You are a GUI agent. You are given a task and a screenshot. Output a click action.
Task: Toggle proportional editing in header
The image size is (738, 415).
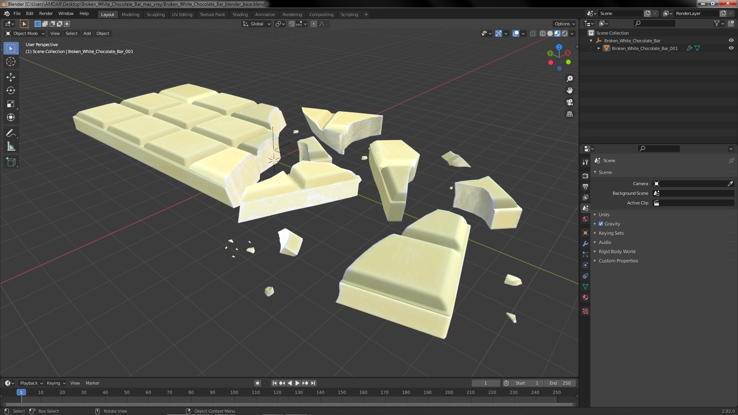[x=314, y=24]
